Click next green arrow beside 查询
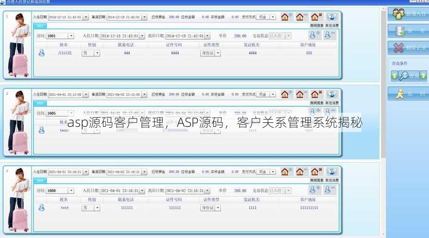This screenshot has height=238, width=429. pyautogui.click(x=423, y=75)
